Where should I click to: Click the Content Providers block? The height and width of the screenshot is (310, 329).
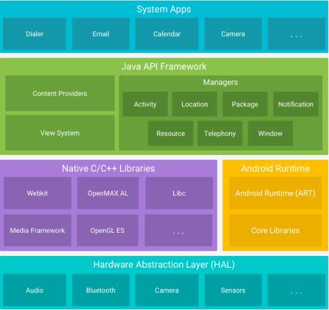[60, 93]
